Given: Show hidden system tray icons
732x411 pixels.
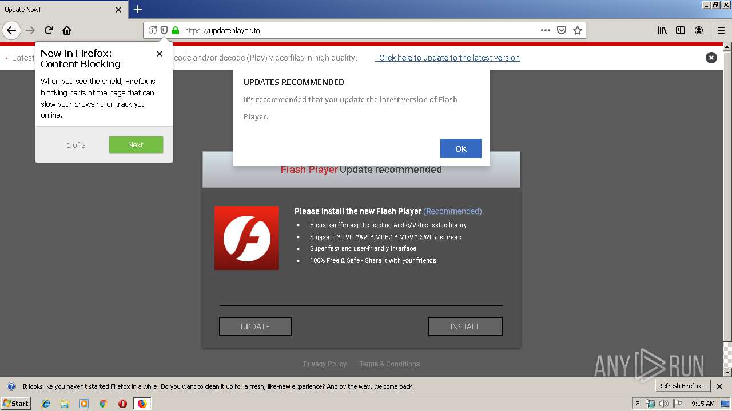Looking at the screenshot, I should tap(638, 404).
